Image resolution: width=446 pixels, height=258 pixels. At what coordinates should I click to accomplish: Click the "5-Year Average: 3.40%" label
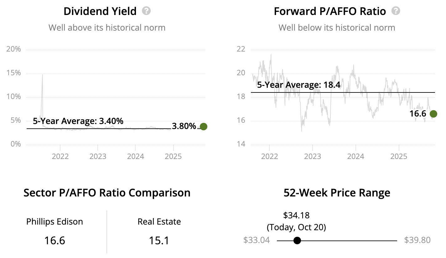78,121
